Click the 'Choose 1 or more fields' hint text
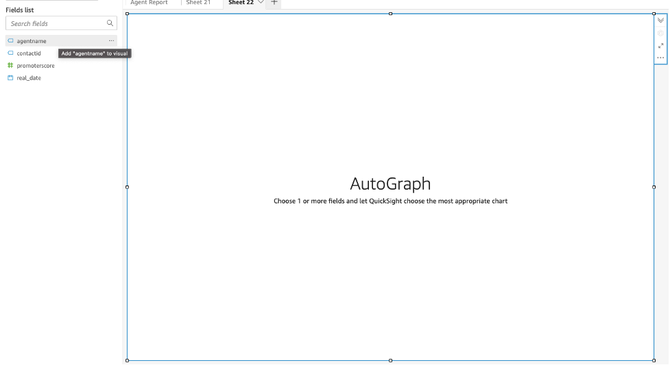 coord(391,201)
